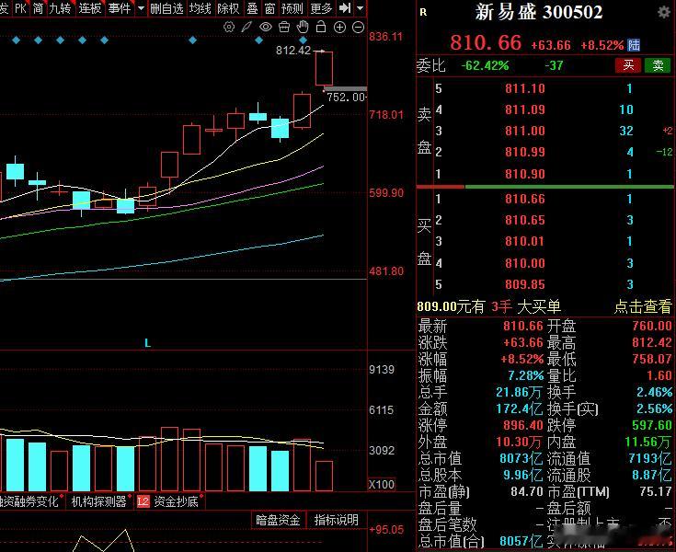Click the large current price 810.66 header
The height and width of the screenshot is (552, 676).
[486, 42]
